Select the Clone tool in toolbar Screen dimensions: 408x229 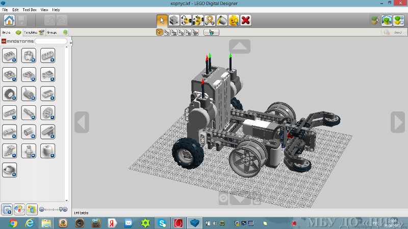[174, 20]
